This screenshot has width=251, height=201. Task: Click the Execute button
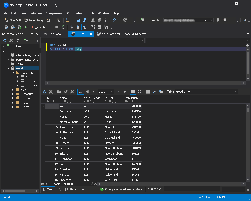click(39, 27)
